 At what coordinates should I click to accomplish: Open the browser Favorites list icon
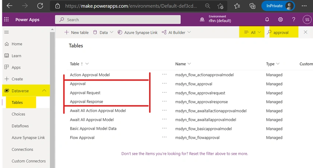[x=237, y=6]
